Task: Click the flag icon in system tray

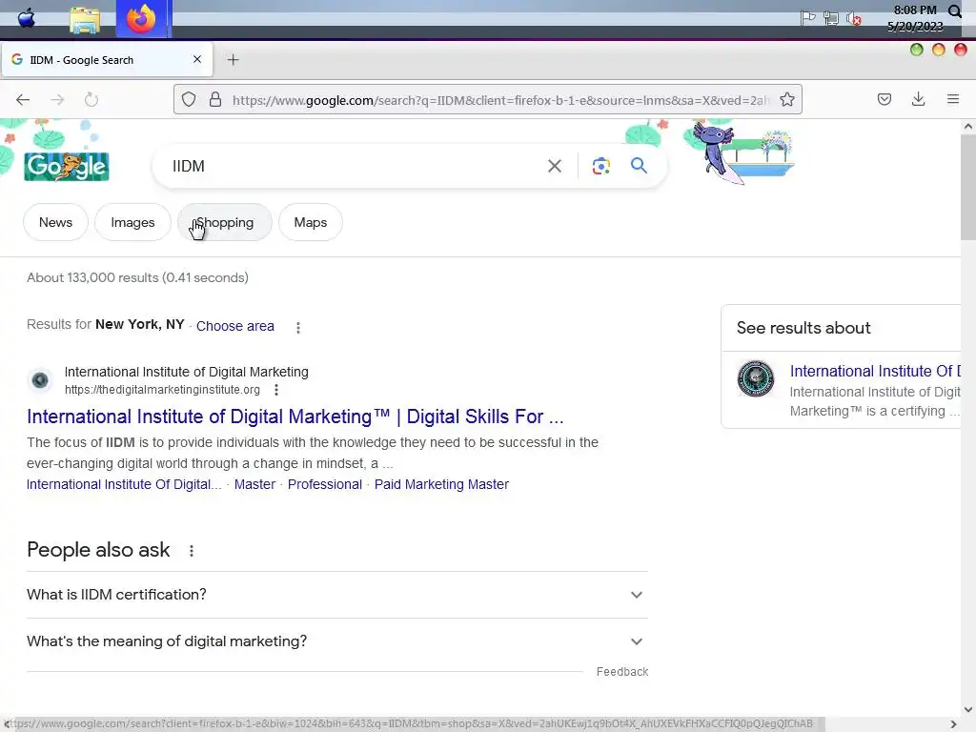Action: point(808,18)
